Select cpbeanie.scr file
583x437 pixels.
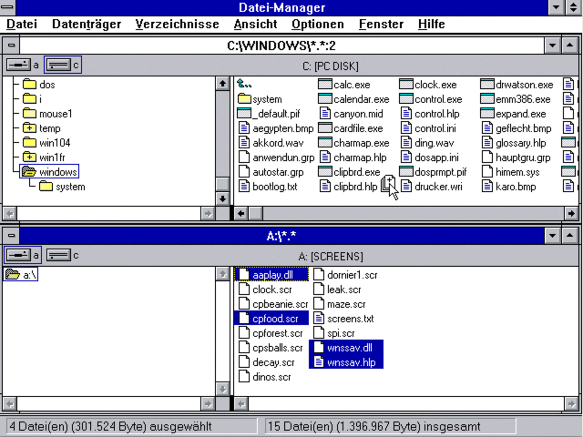point(273,304)
